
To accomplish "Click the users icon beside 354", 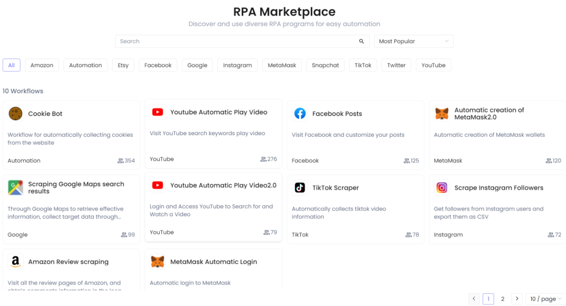I will (120, 160).
